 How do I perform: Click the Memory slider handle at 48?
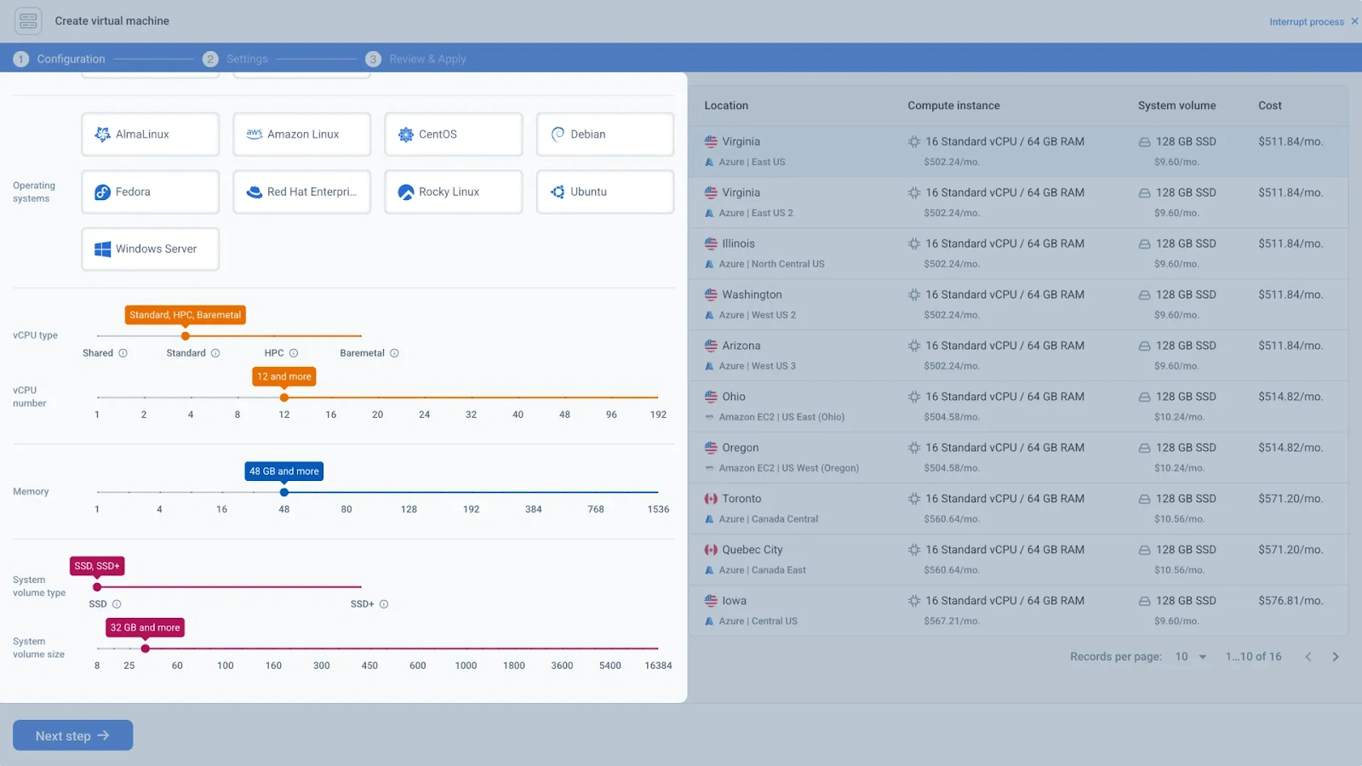[x=284, y=492]
